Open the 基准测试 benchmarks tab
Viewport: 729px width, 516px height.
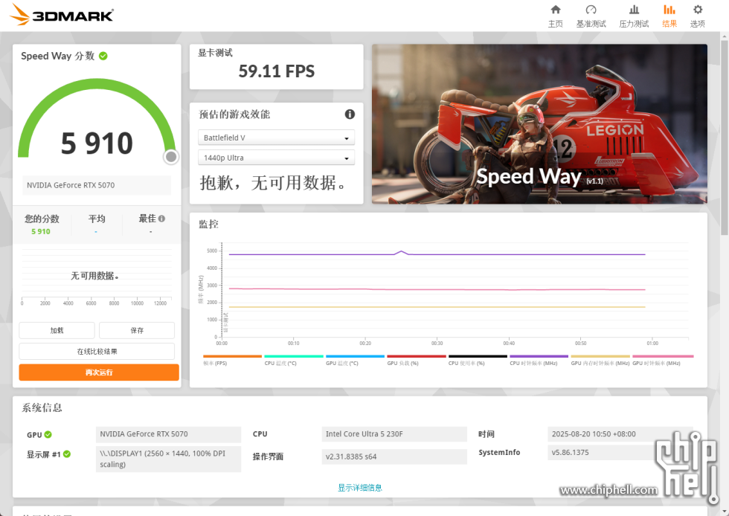point(591,16)
